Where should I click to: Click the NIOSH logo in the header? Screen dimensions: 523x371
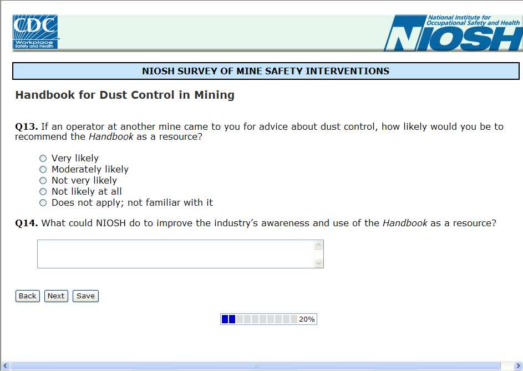coord(453,33)
